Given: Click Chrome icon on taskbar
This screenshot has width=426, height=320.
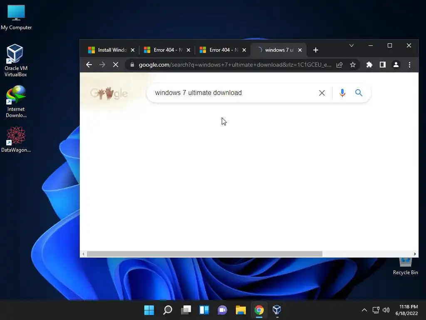Looking at the screenshot, I should pyautogui.click(x=259, y=310).
